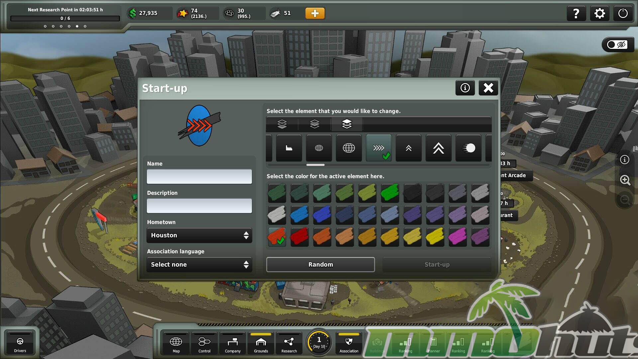Image resolution: width=638 pixels, height=359 pixels.
Task: Zoom in the city map
Action: click(x=625, y=180)
